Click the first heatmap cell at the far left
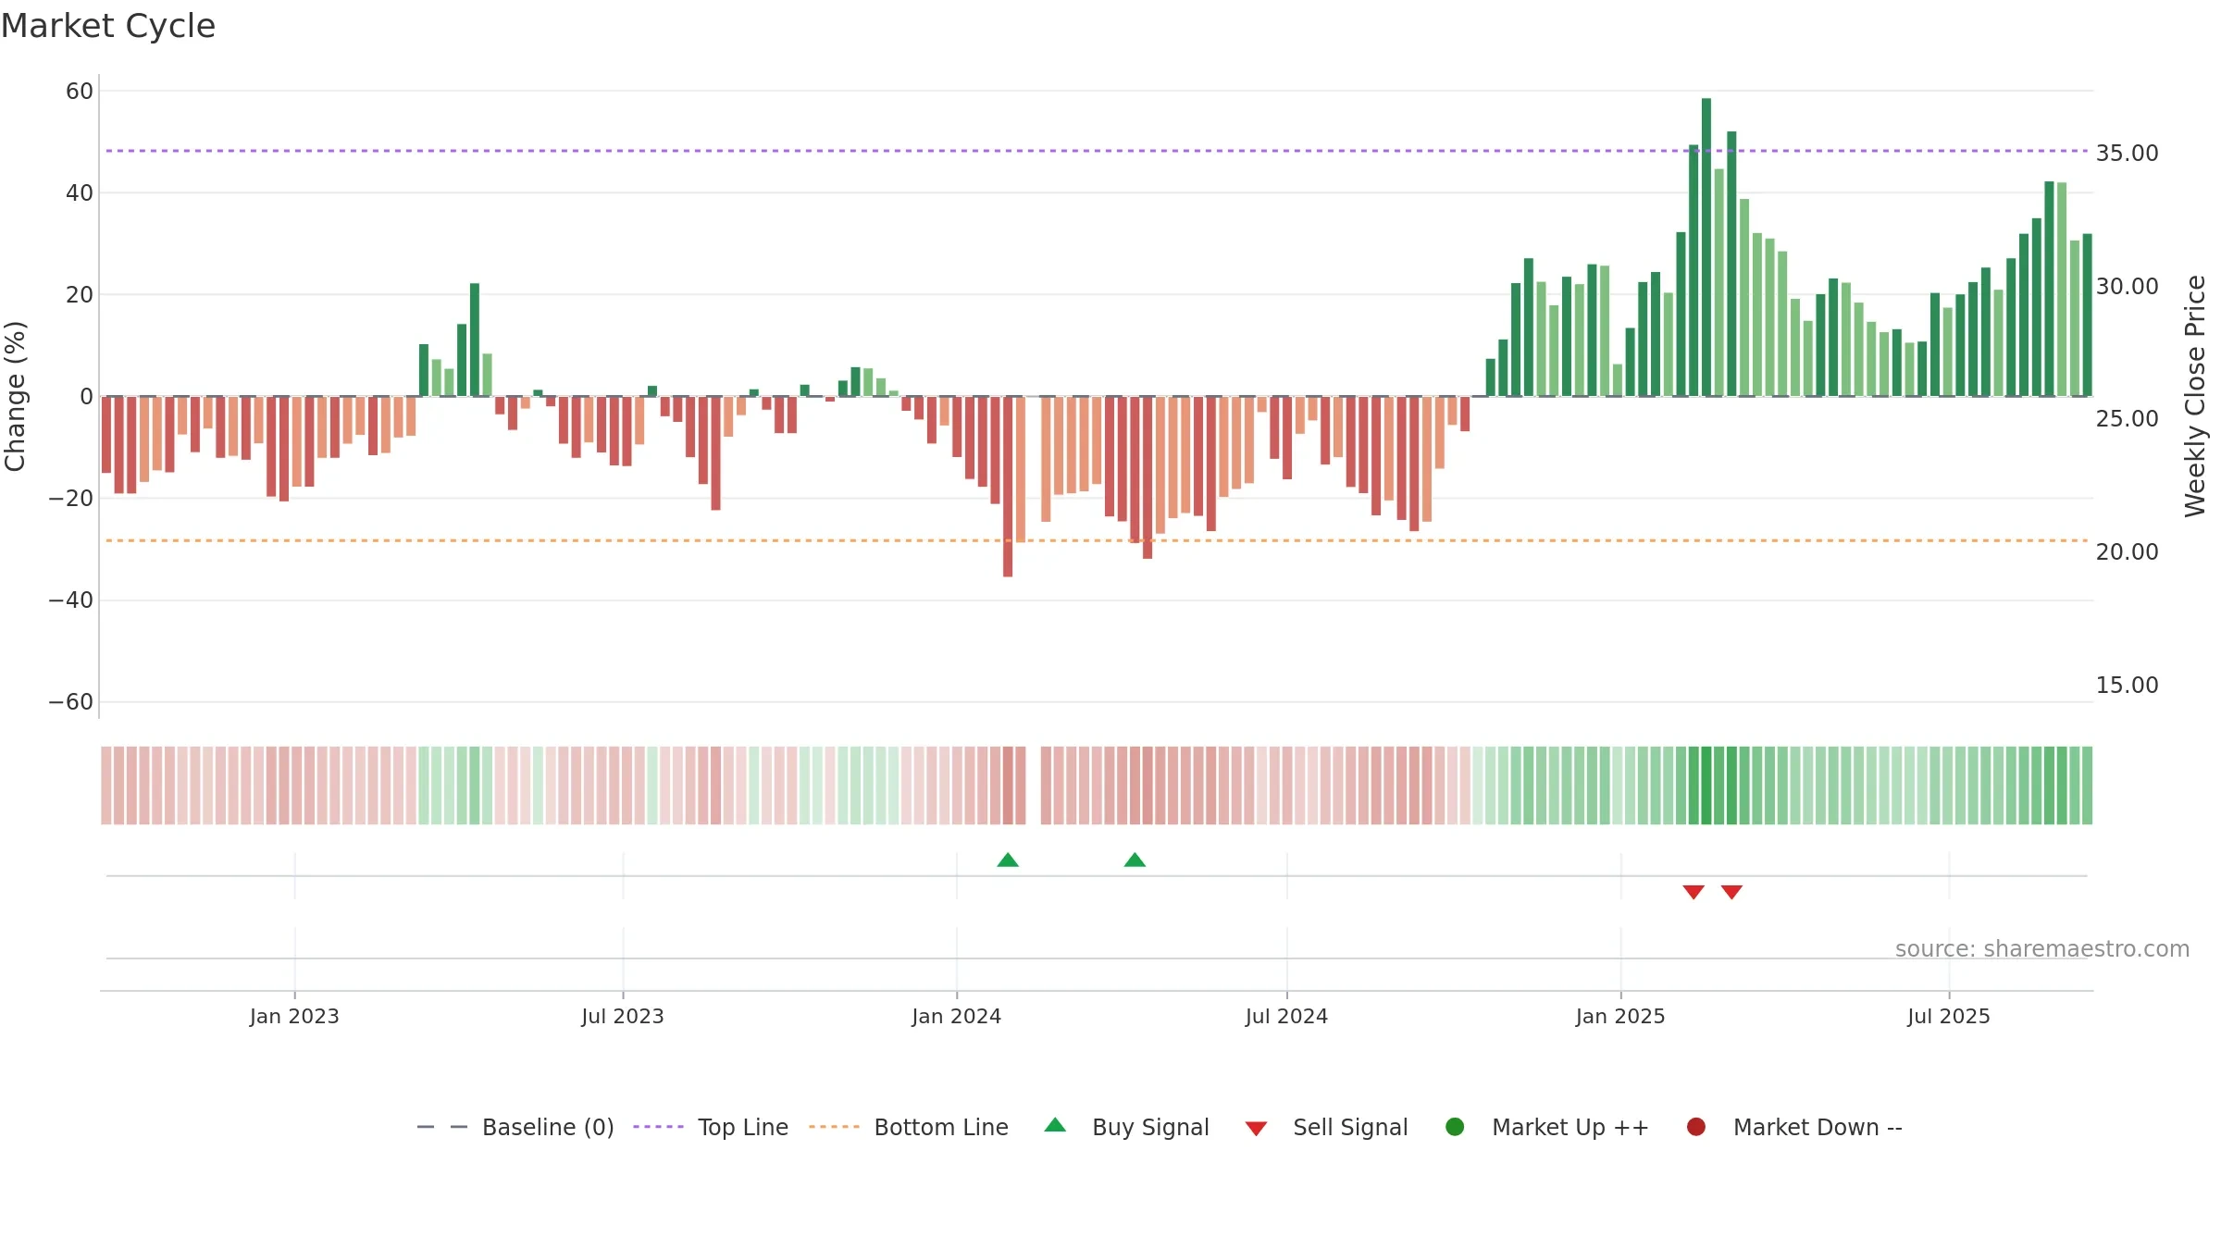This screenshot has height=1249, width=2221. 106,785
